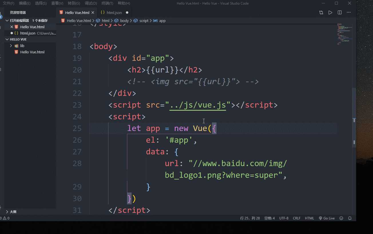Open the source control changes icon in editor toolbar
This screenshot has width=373, height=234.
(x=321, y=13)
